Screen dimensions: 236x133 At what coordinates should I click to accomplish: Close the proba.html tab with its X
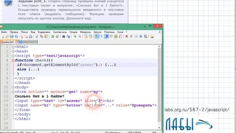click(16, 42)
